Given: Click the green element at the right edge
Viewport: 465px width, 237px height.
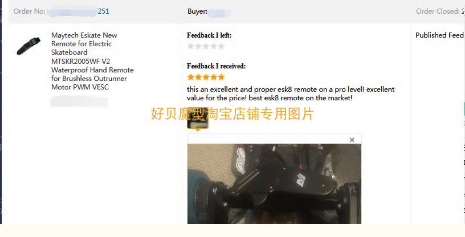Looking at the screenshot, I should (x=464, y=109).
